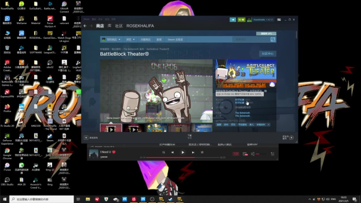The image size is (361, 203).
Task: Open Watch Dogs Legion desktop shortcut
Action: point(64,37)
